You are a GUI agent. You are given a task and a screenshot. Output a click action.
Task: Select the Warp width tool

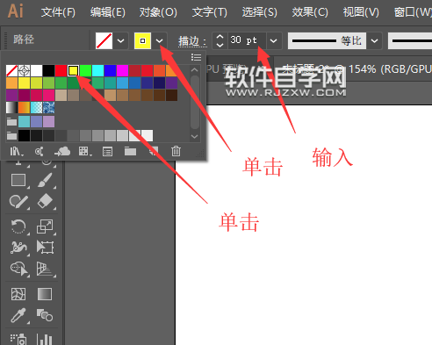(18, 248)
